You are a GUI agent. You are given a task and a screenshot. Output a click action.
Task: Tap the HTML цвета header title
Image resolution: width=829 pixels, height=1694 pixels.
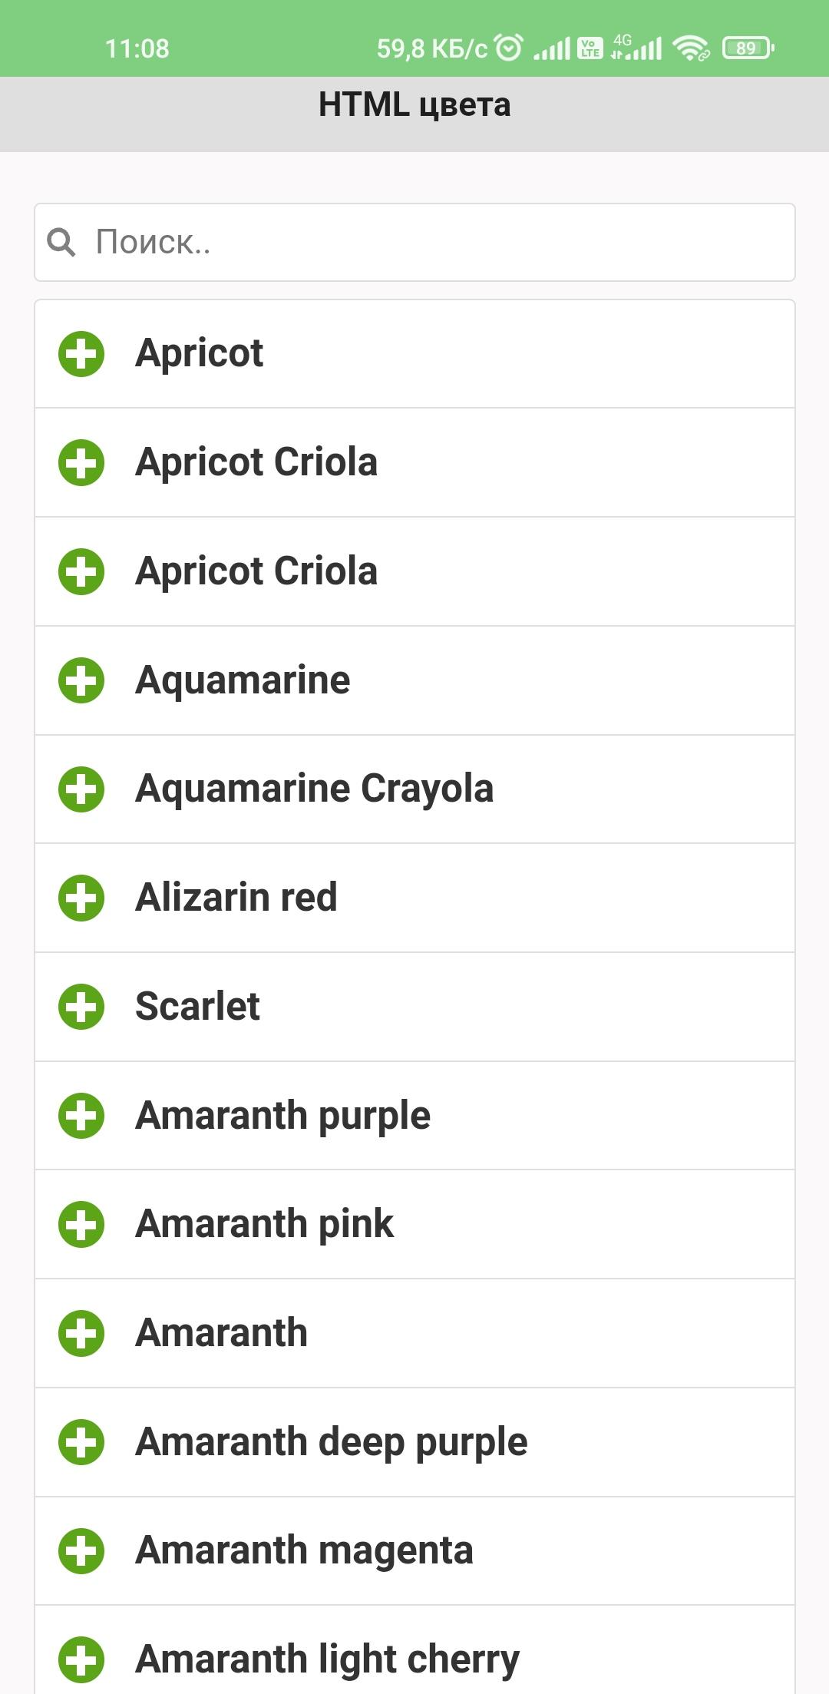(x=414, y=104)
